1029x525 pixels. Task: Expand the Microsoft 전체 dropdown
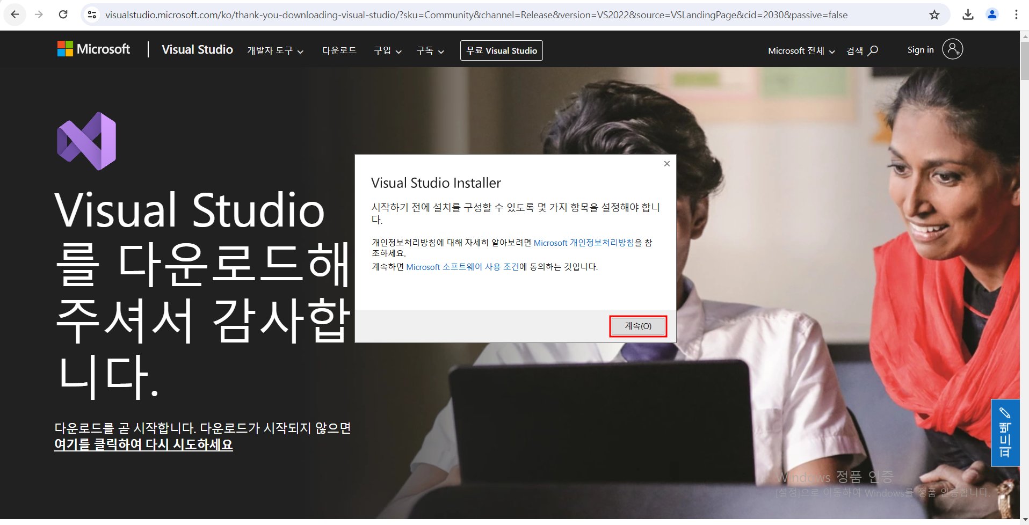(801, 50)
